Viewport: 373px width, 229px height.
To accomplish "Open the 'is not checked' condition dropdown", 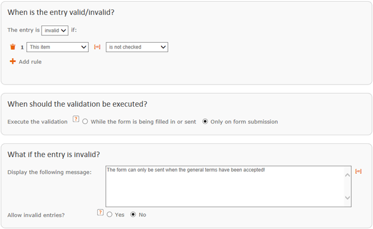I will tap(137, 47).
